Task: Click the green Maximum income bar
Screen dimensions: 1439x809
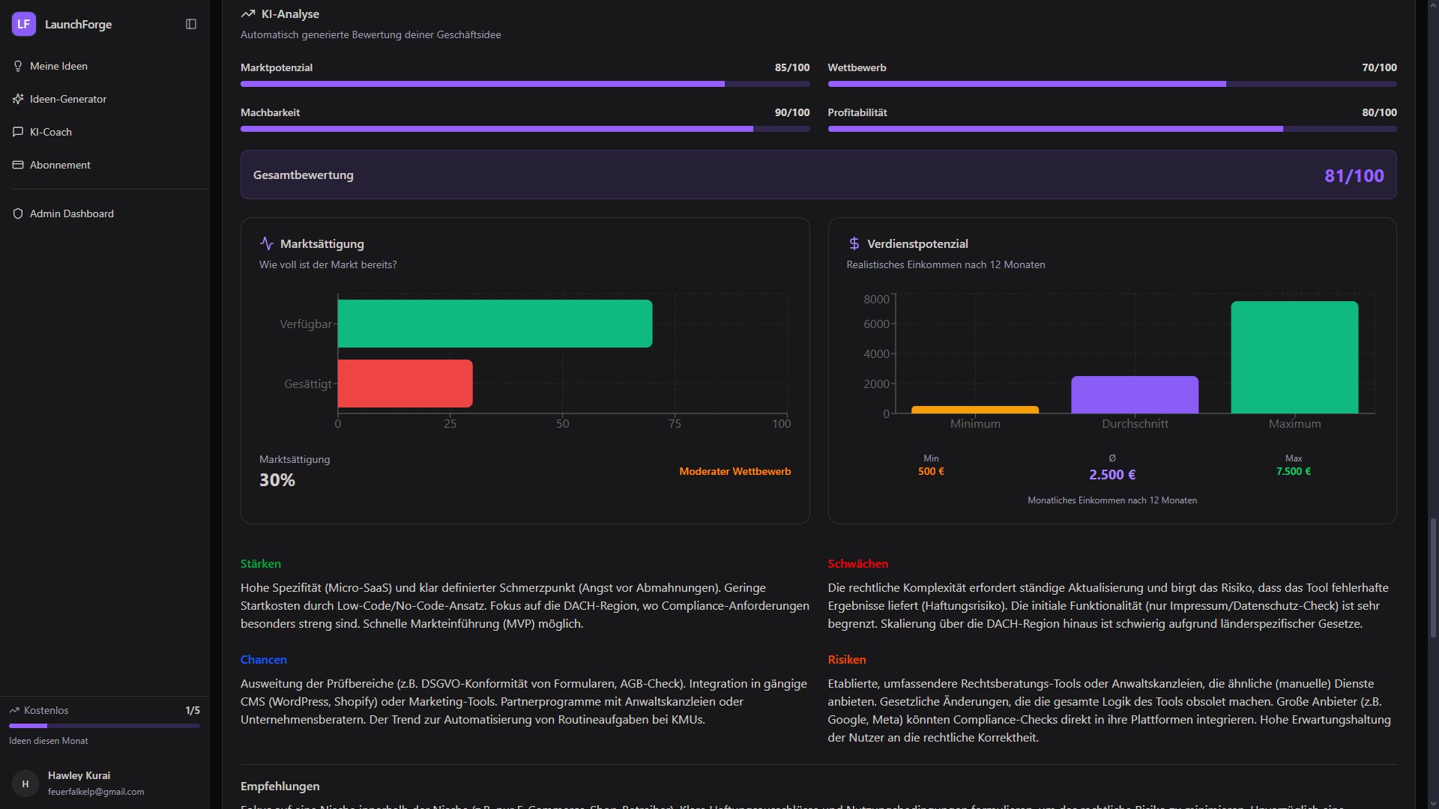Action: click(1294, 357)
